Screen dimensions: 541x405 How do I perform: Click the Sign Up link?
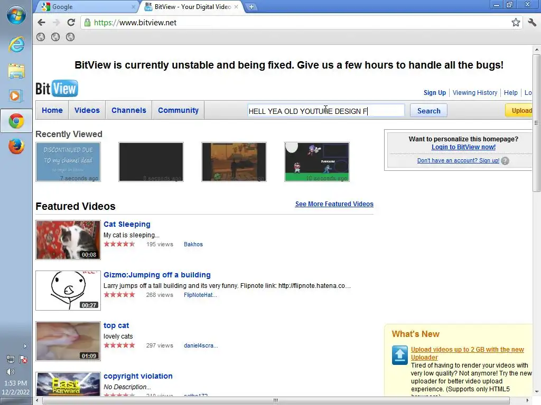click(434, 93)
